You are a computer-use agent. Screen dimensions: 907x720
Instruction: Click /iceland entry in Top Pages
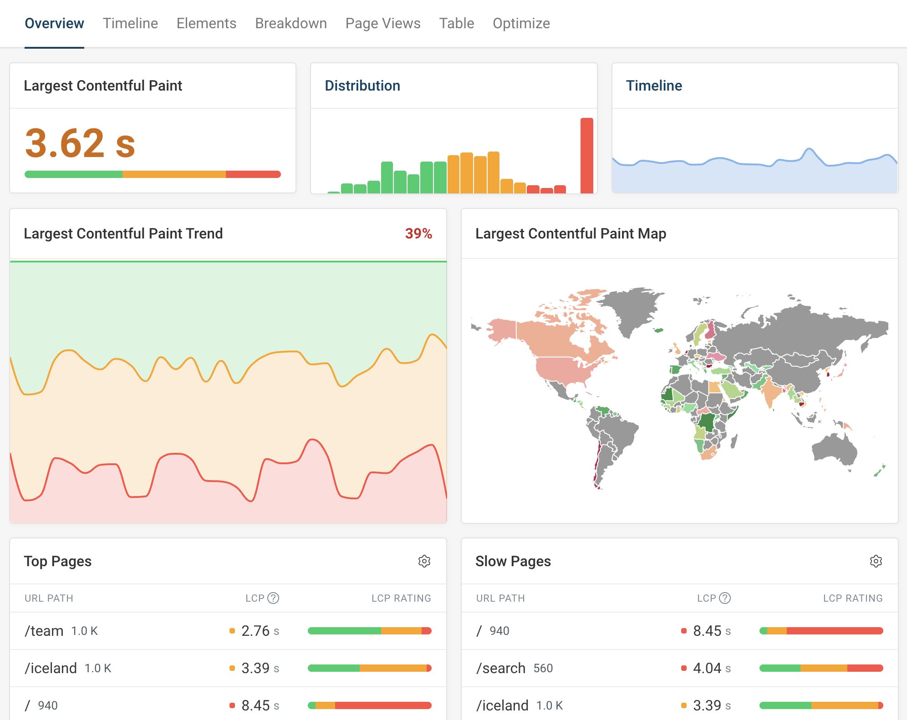click(51, 668)
